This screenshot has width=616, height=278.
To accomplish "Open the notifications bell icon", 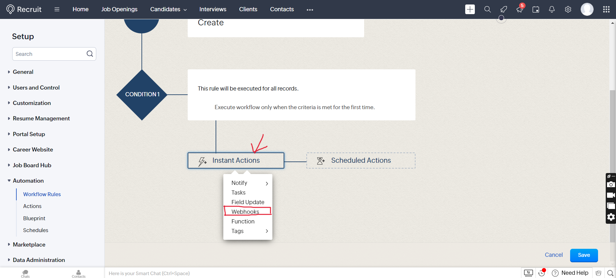I will click(552, 9).
